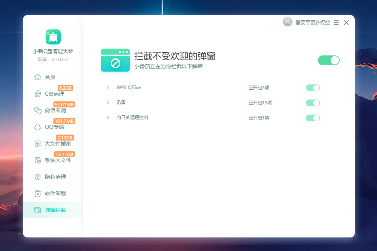
Task: Open 软件卸载 via its uninstall icon
Action: 38,193
